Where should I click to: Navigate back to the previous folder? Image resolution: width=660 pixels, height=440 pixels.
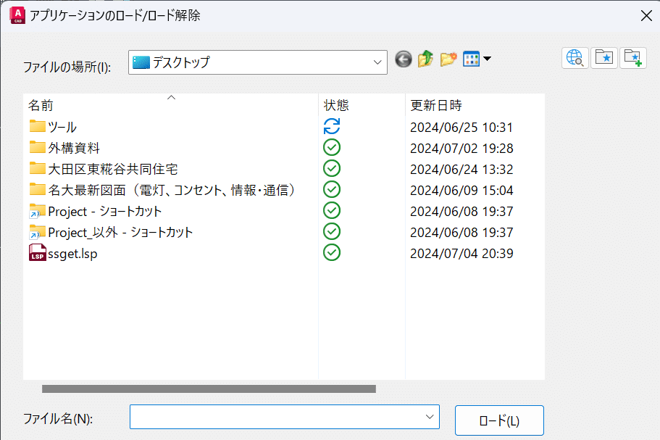click(403, 59)
